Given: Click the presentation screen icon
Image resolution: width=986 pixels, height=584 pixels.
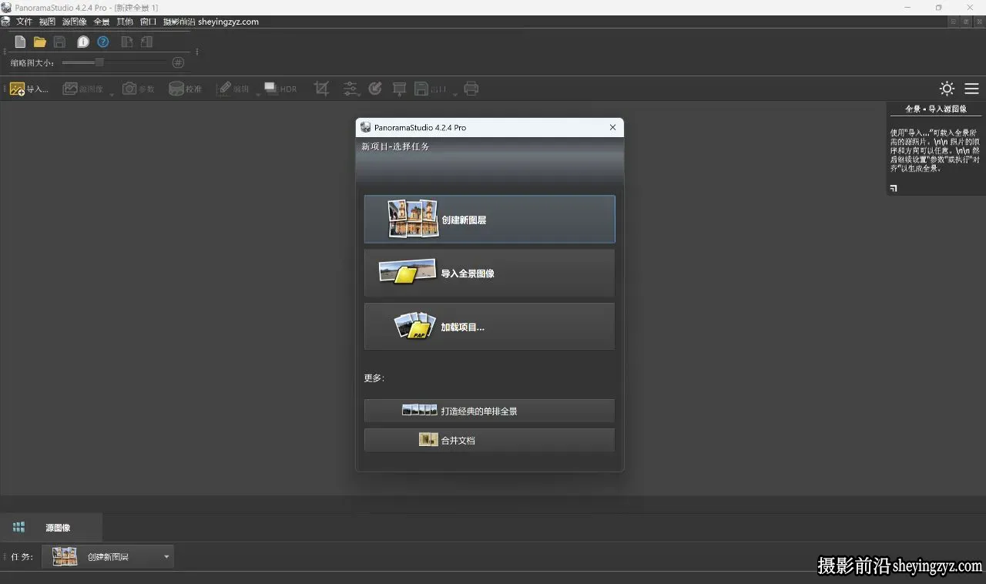Looking at the screenshot, I should click(399, 89).
